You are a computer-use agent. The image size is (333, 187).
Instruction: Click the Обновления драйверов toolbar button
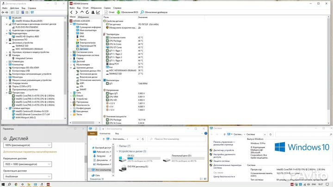pos(154,12)
